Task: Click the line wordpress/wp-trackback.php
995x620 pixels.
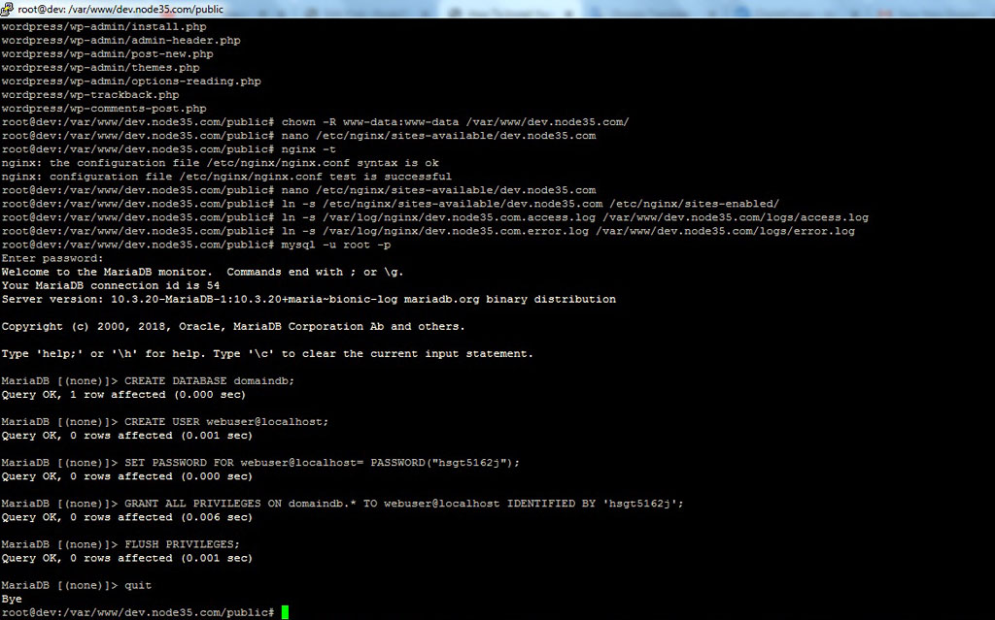Action: 90,95
